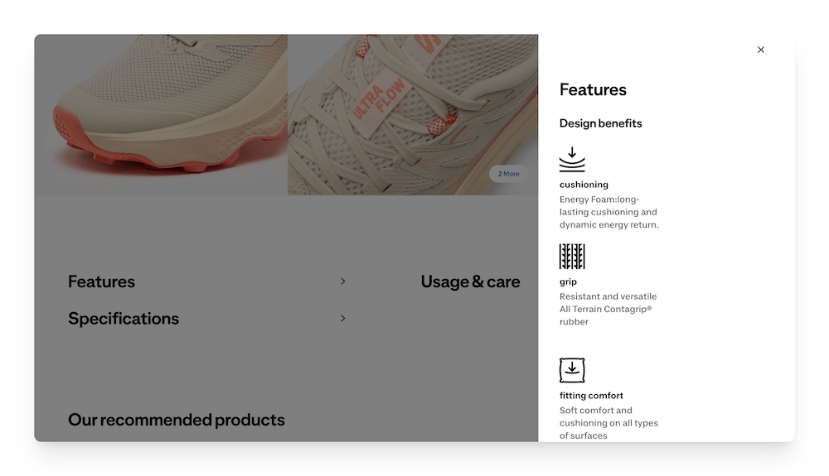Click the Energy Foam description text

point(609,212)
